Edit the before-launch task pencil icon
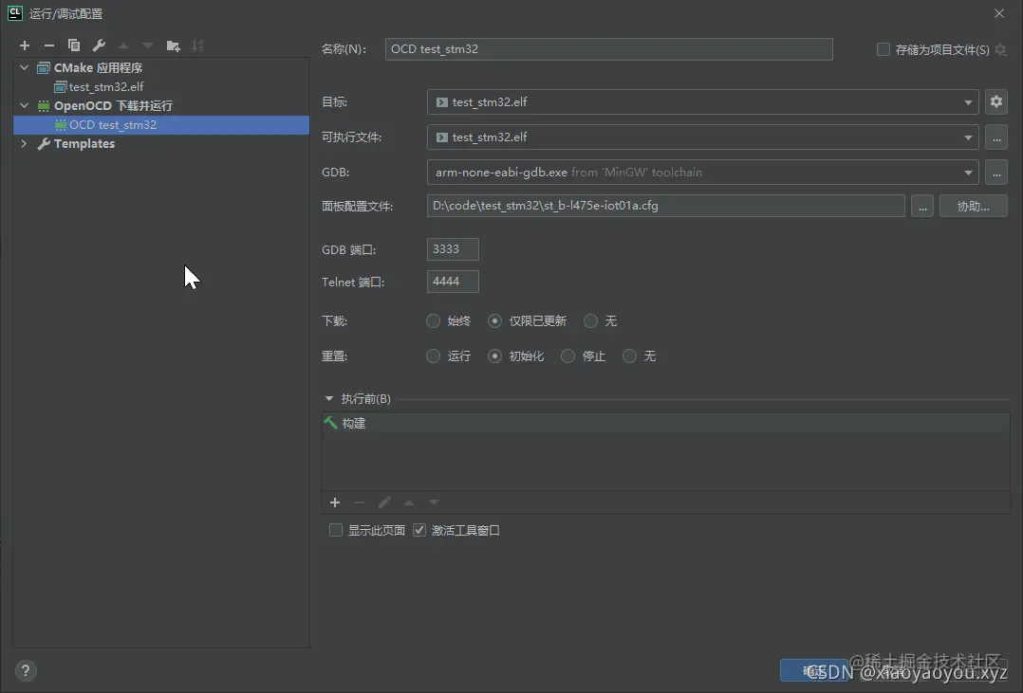Viewport: 1023px width, 693px height. point(384,502)
